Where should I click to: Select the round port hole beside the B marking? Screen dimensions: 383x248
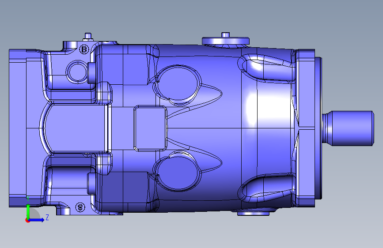pos(77,72)
